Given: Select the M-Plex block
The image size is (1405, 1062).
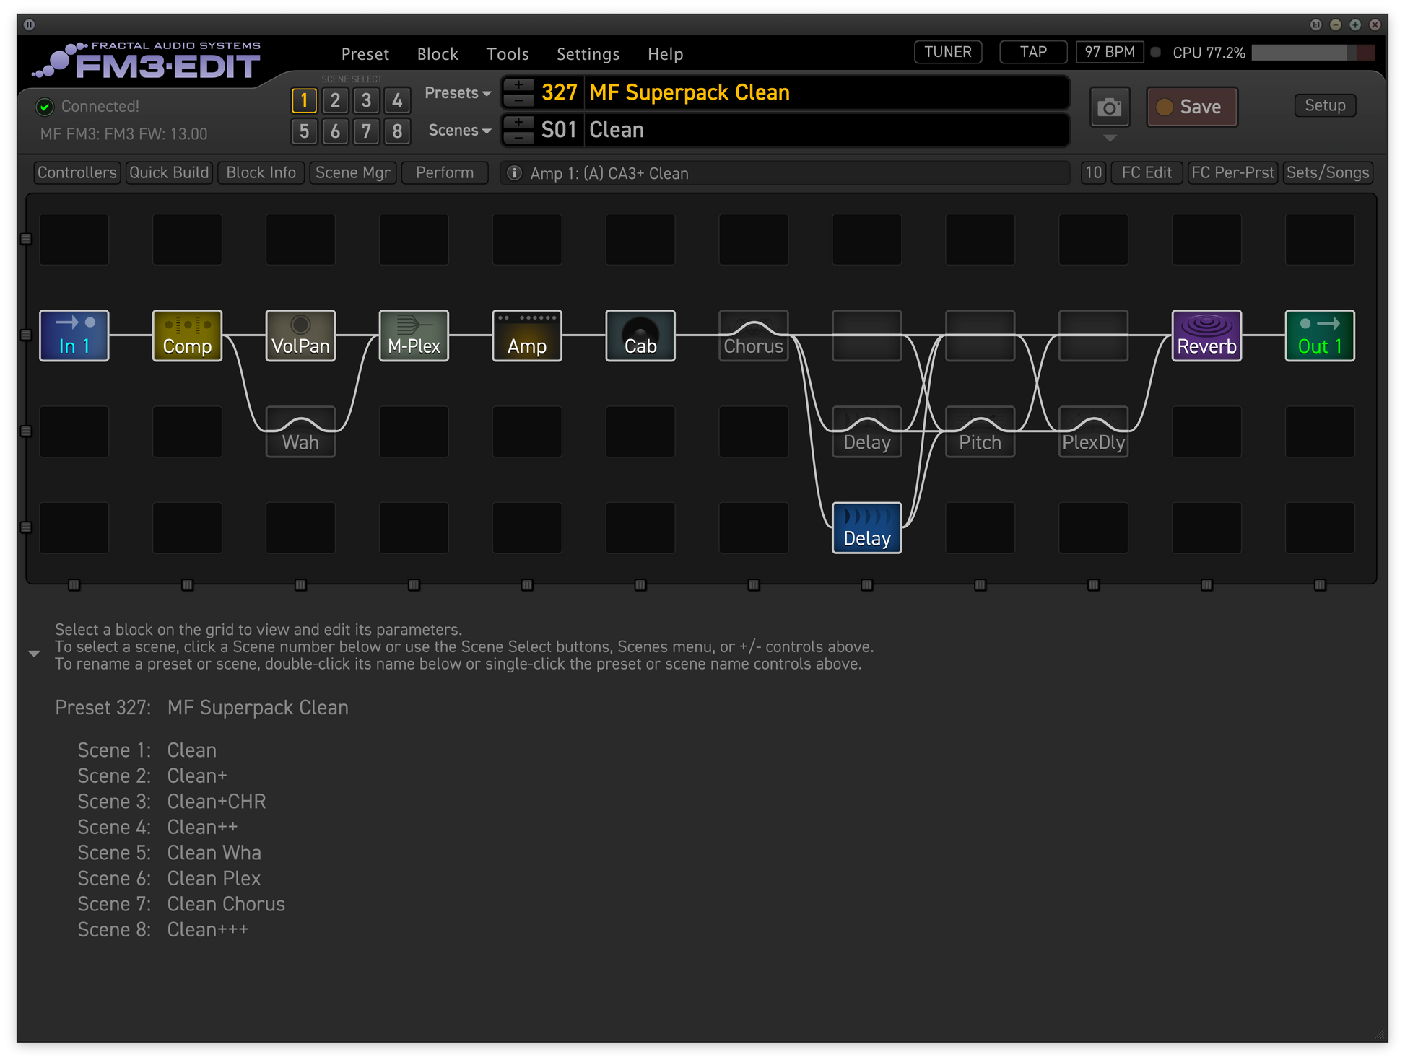Looking at the screenshot, I should [x=414, y=335].
